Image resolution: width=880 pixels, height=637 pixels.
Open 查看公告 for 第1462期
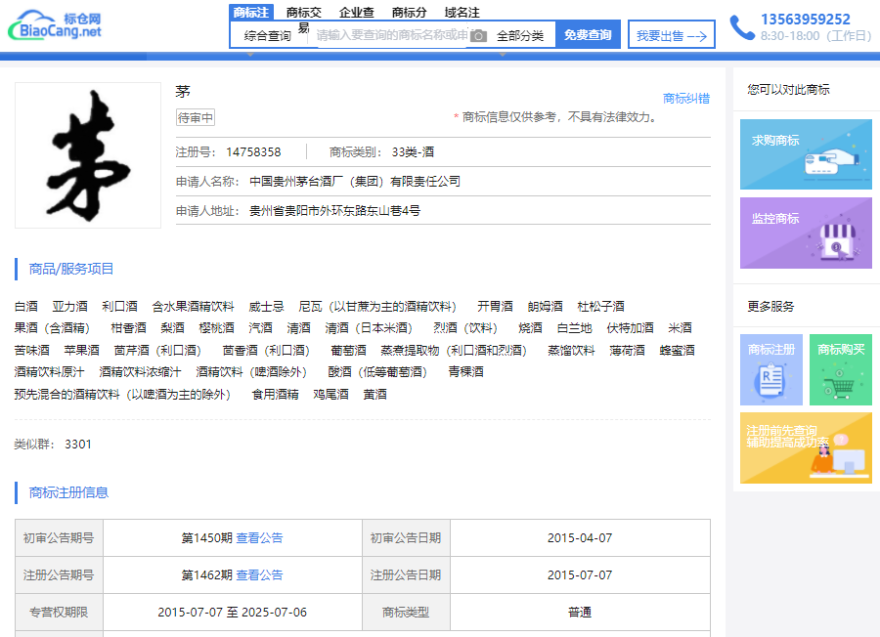(259, 574)
